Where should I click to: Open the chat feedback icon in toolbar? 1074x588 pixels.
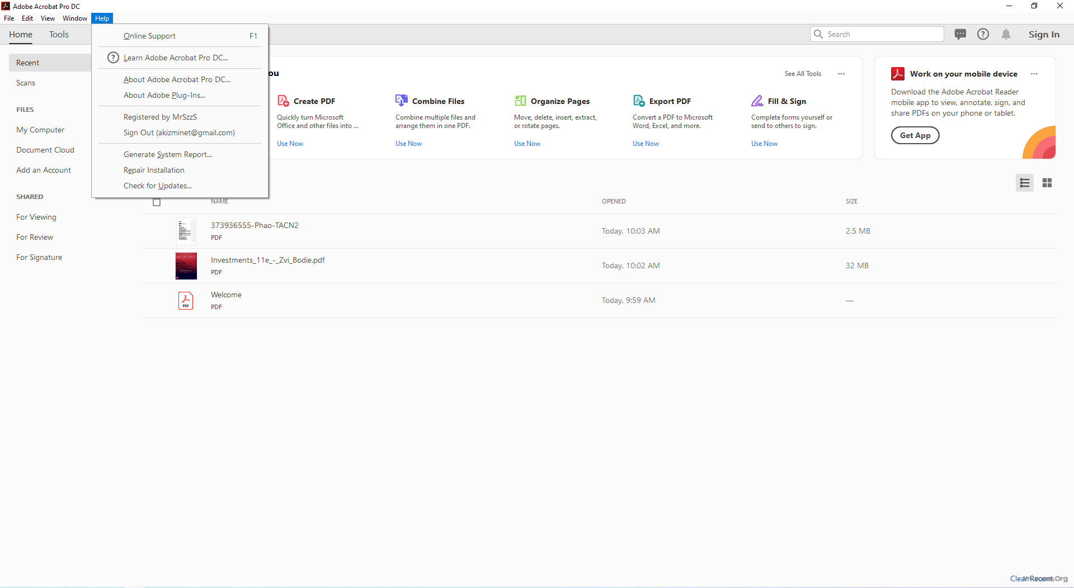960,34
